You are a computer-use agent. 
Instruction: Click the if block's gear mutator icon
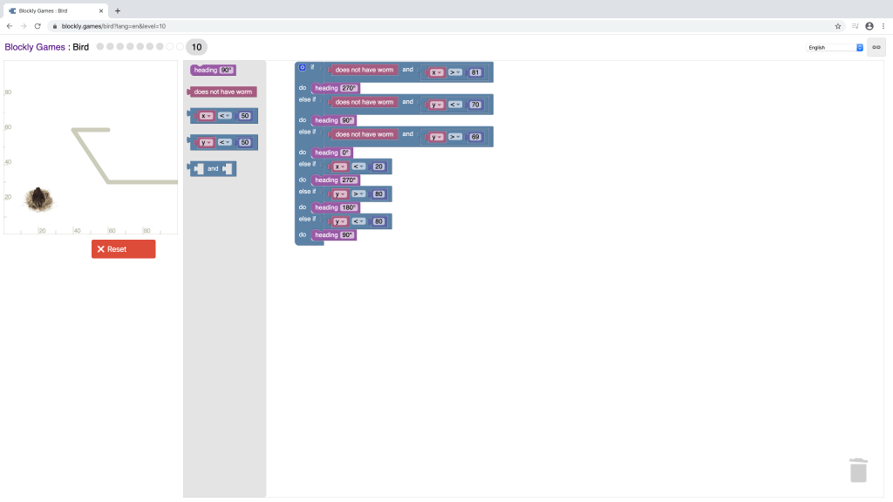(303, 67)
